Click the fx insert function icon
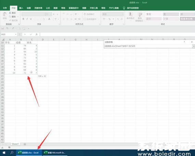 (37, 34)
